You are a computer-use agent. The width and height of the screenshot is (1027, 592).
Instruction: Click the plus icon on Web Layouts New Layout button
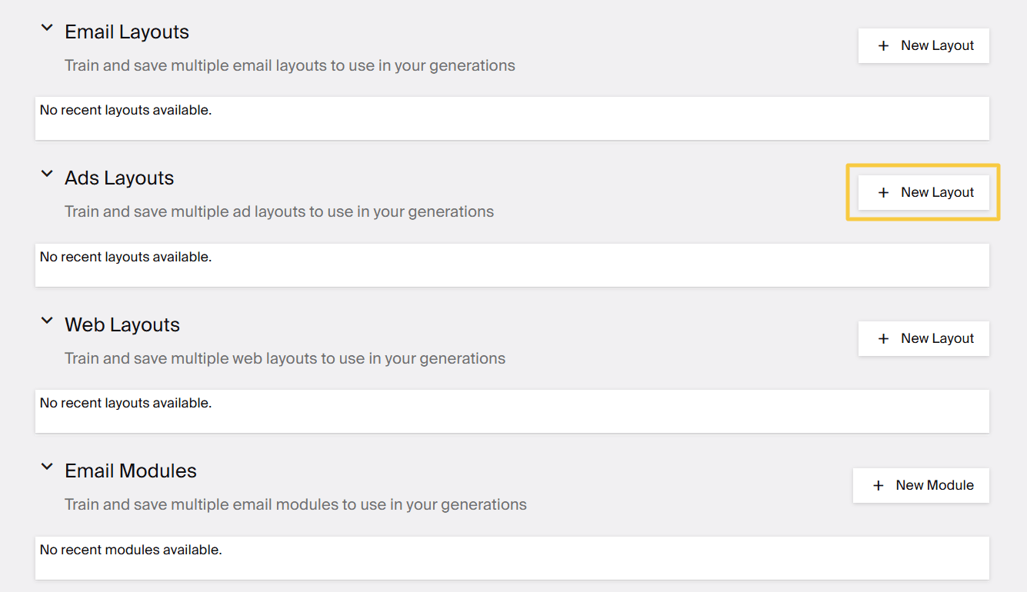(x=882, y=338)
